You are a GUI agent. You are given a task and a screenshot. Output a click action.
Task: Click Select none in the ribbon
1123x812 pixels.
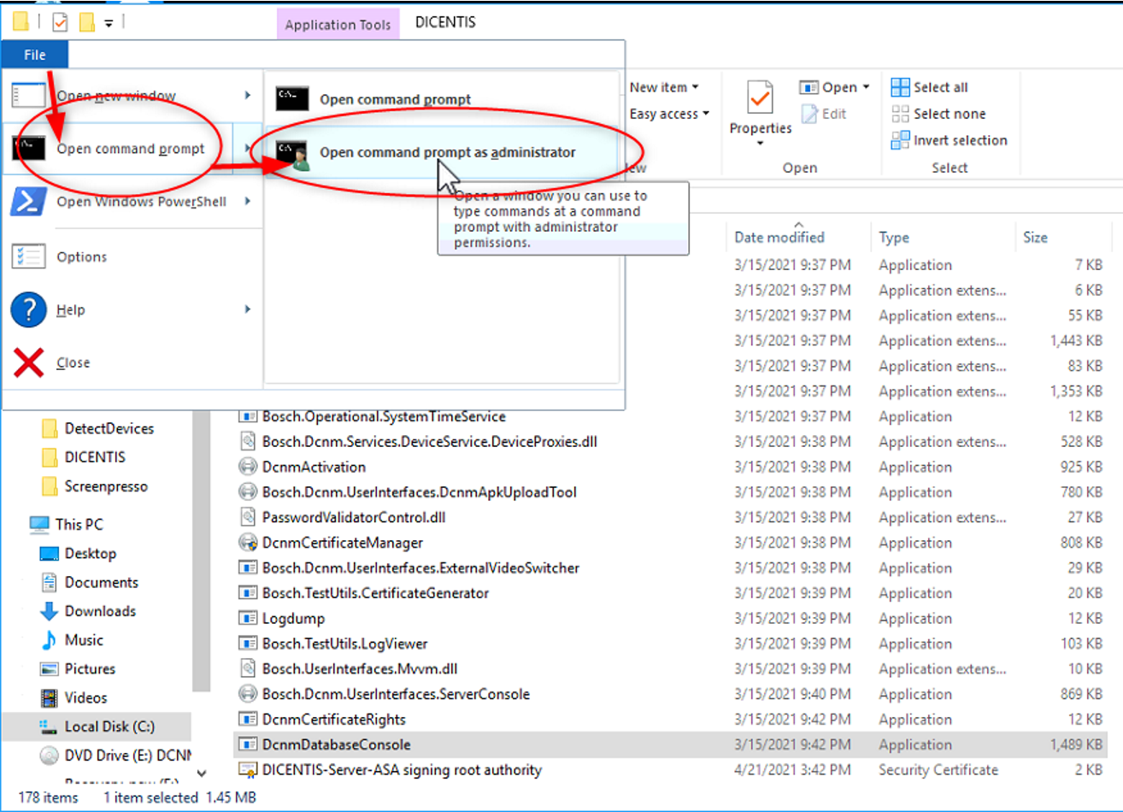click(938, 114)
